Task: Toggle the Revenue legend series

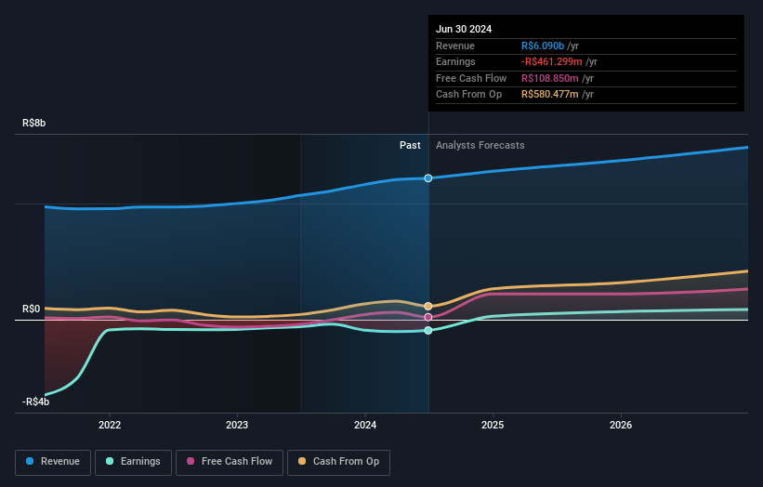Action: pyautogui.click(x=53, y=462)
